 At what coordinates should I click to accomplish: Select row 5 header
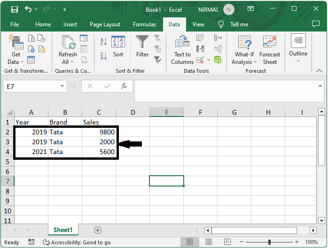(8, 162)
